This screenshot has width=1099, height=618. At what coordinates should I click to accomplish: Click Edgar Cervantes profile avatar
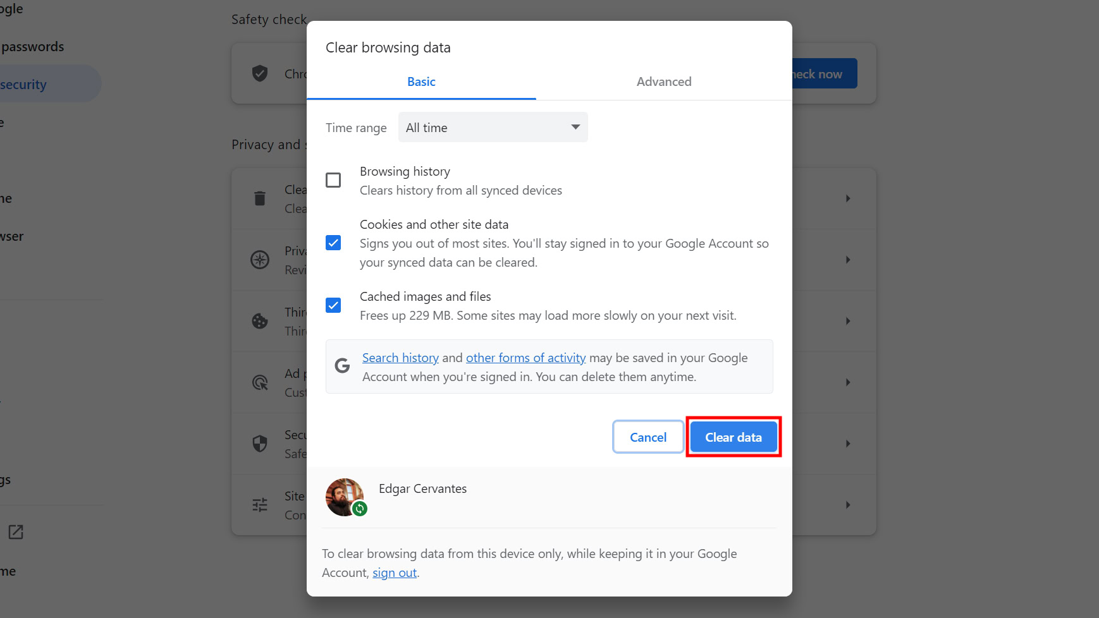point(345,497)
